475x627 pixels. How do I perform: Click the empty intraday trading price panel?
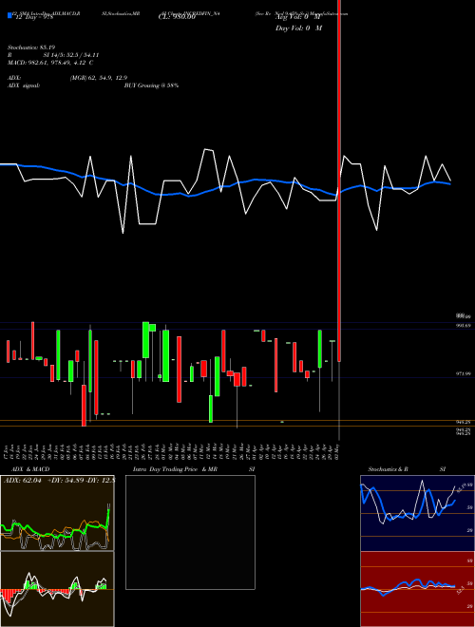coord(190,532)
